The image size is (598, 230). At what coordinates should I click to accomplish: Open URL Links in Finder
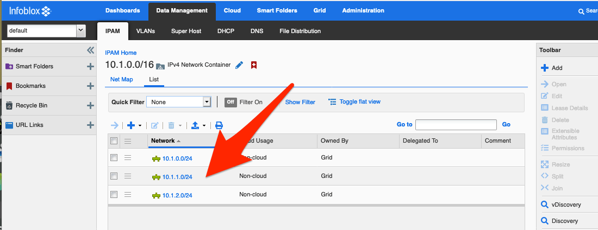(29, 125)
